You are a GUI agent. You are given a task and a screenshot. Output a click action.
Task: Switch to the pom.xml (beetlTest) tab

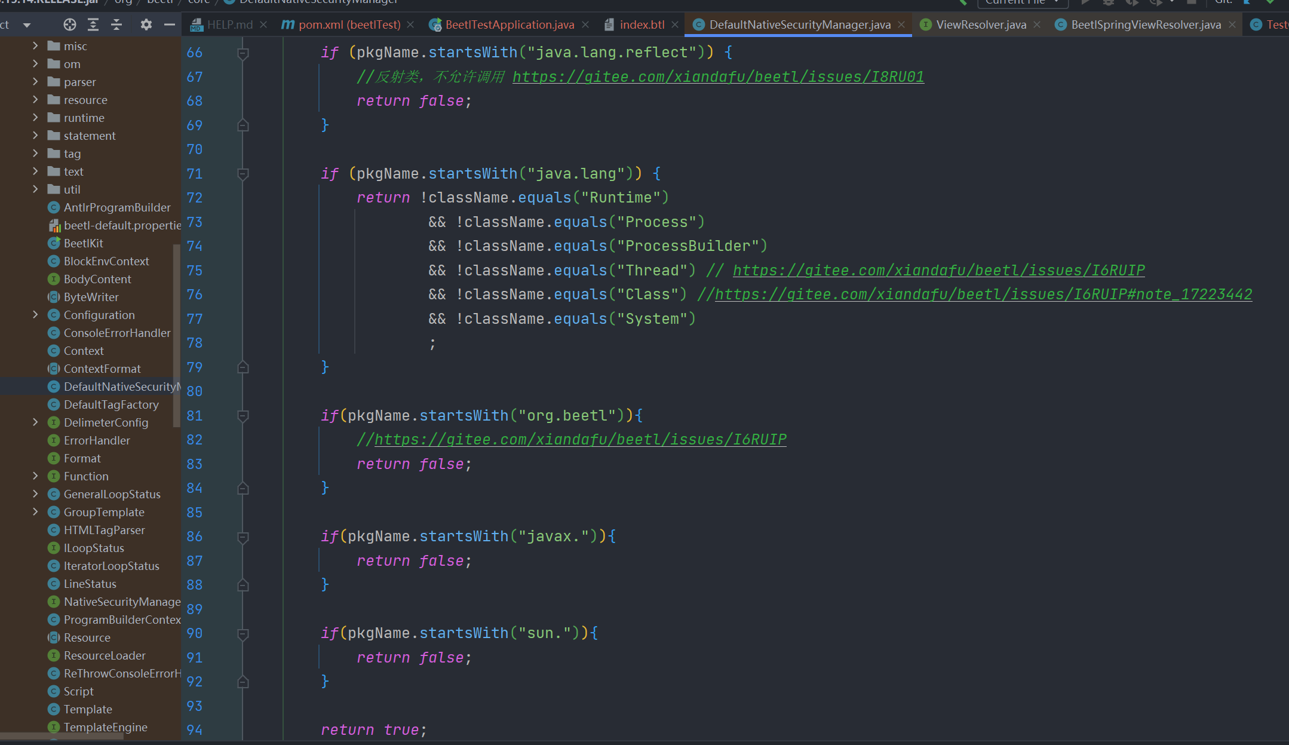pos(349,24)
